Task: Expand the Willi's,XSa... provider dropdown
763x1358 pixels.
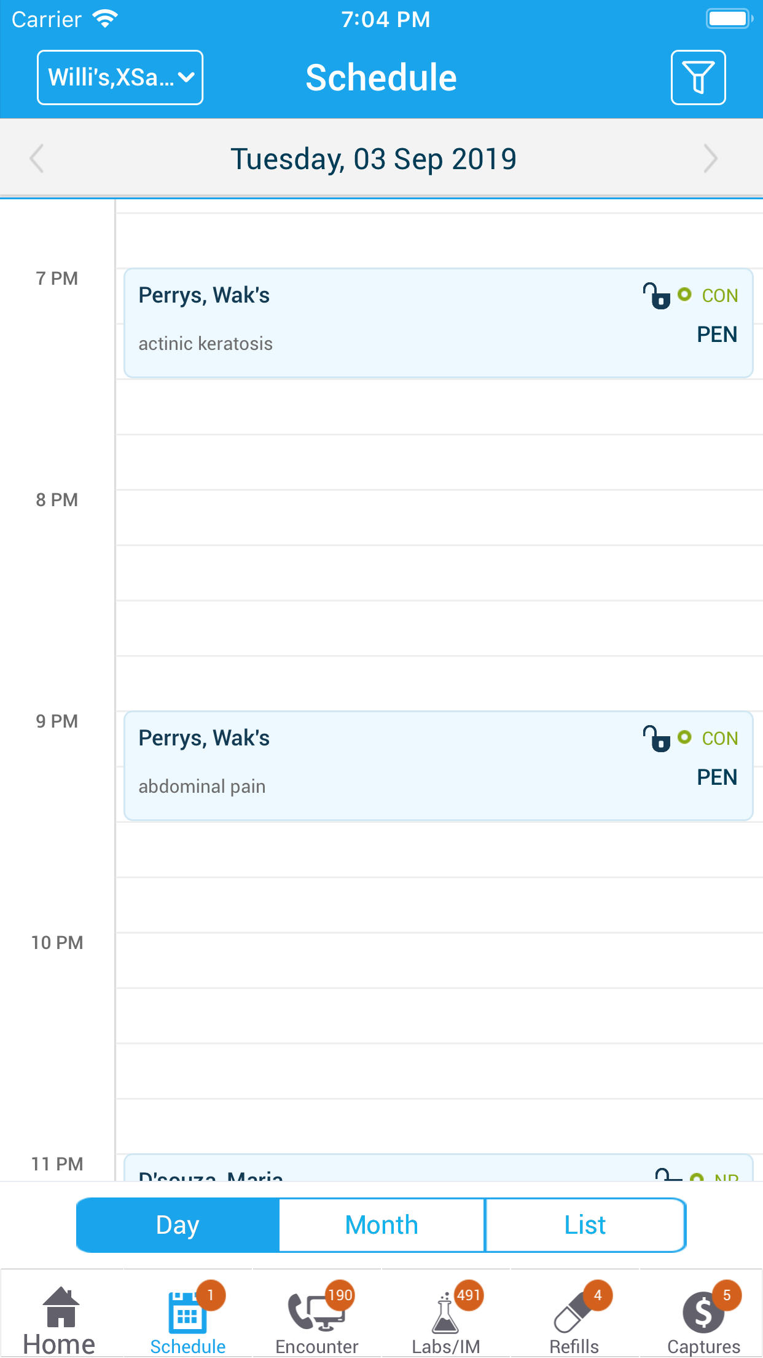Action: point(120,77)
